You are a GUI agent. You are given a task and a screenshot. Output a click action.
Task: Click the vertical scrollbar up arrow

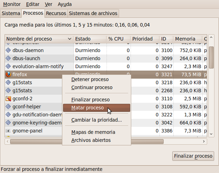click(211, 37)
